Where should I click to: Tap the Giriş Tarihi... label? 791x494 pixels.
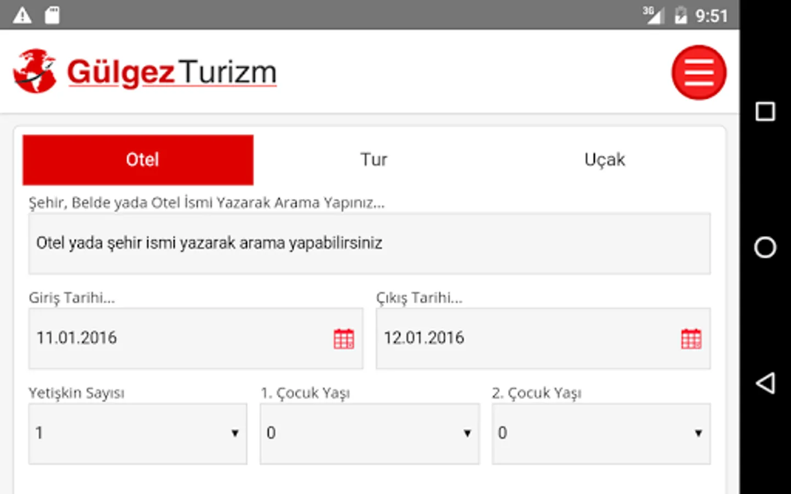[72, 297]
